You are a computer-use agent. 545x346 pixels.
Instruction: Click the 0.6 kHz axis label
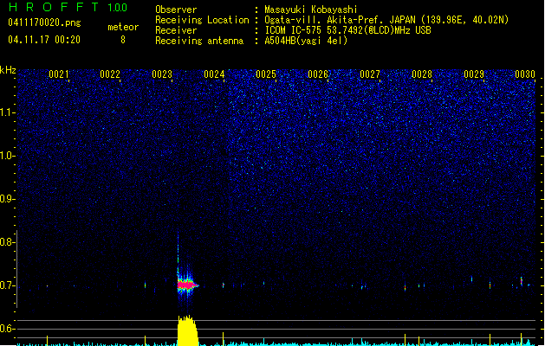tap(8, 329)
